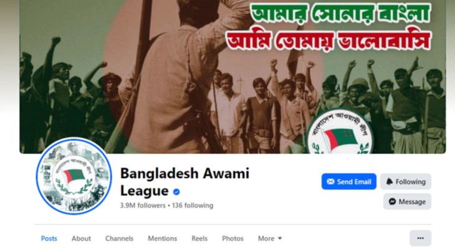Toggle the Following button
The height and width of the screenshot is (249, 455).
pos(406,182)
